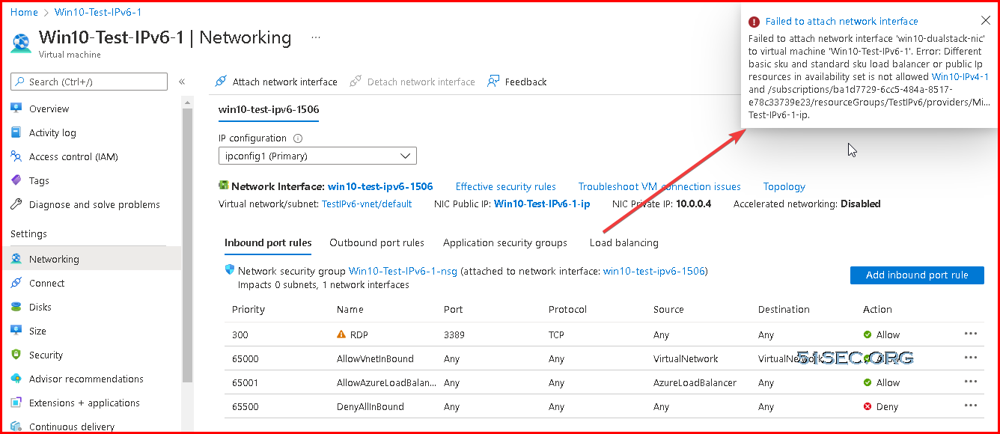Close the failed attach notification

pos(985,21)
